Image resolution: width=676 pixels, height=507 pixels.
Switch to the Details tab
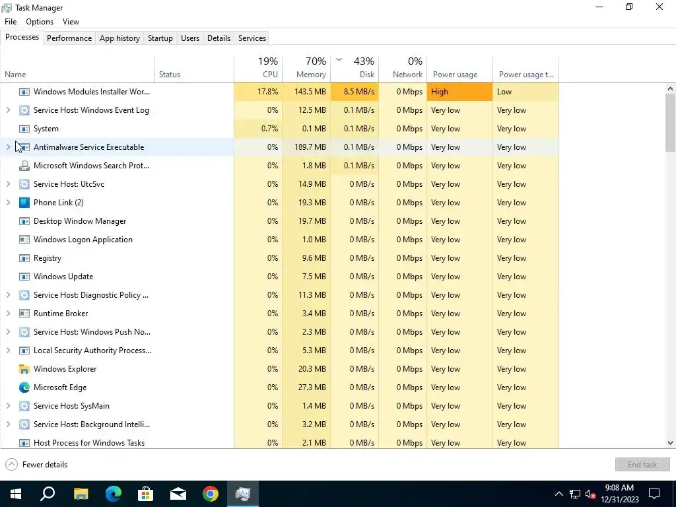[x=219, y=38]
